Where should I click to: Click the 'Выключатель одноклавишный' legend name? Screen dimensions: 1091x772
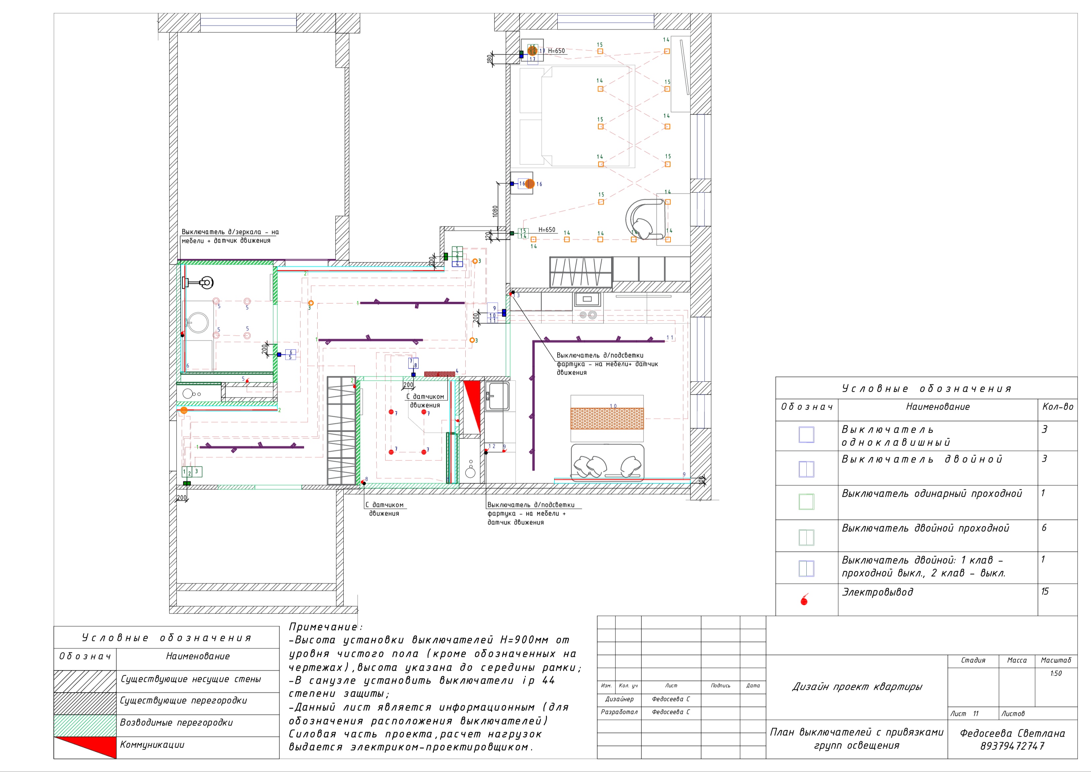[896, 436]
